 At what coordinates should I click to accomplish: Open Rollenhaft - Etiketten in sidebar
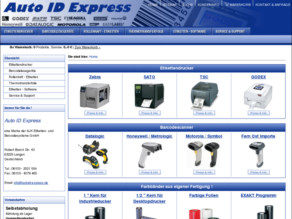point(34,77)
